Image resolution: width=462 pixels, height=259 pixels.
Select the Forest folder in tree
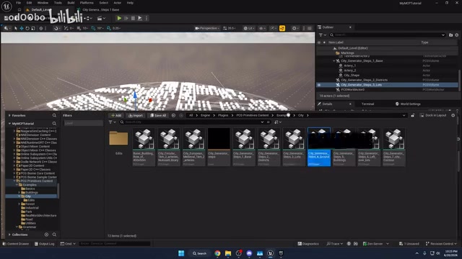(x=30, y=204)
